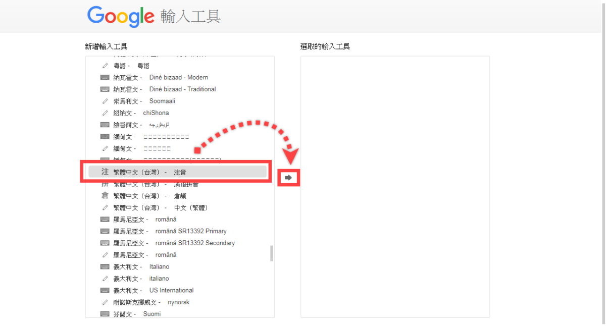Screen dimensions: 606x326
Task: Click the 注 icon of the Zhuyin row
Action: pos(105,172)
